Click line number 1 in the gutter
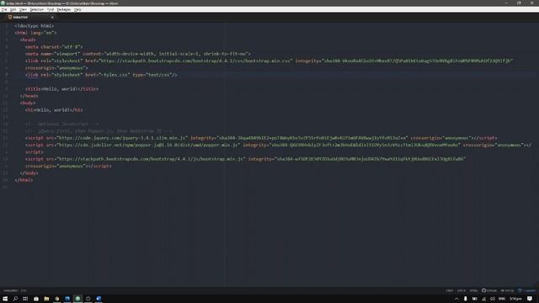539x303 pixels. 6,26
